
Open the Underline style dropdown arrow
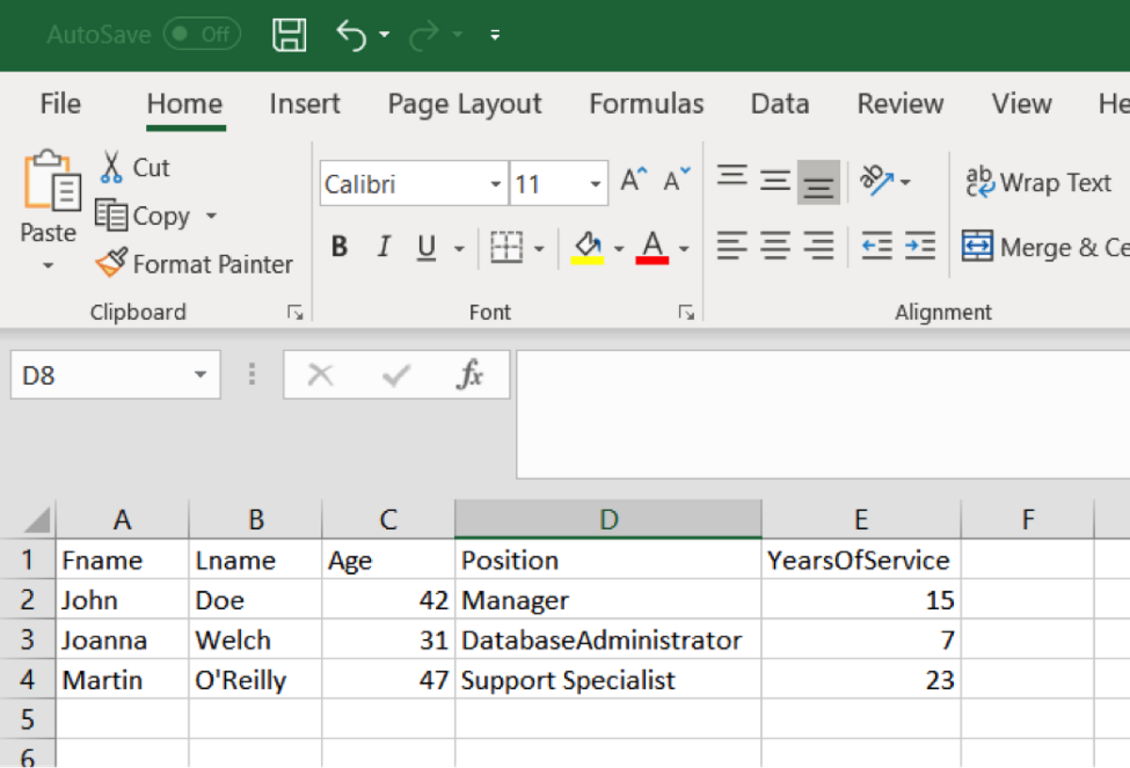point(460,249)
